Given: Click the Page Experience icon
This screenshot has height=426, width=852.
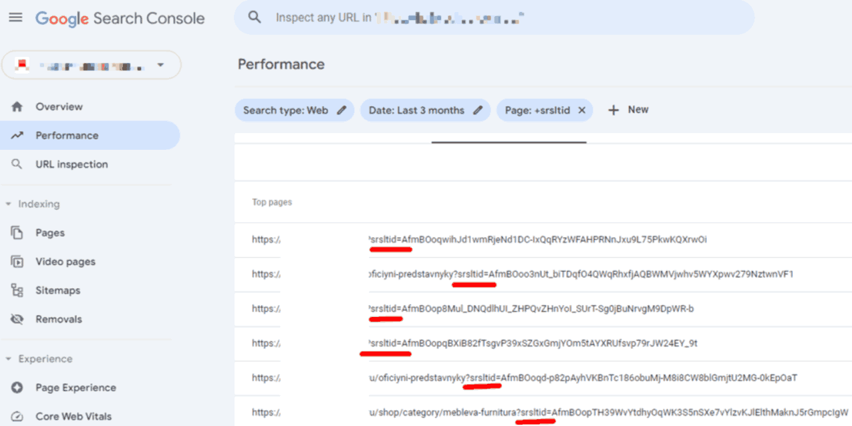Looking at the screenshot, I should click(x=17, y=388).
